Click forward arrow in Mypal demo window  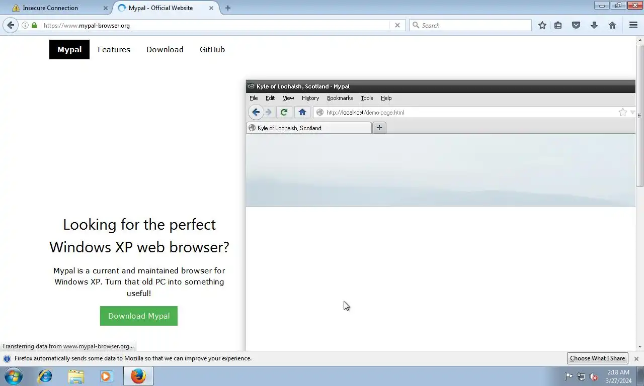click(x=269, y=112)
